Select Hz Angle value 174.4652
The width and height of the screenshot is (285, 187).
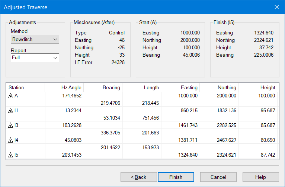pos(72,96)
